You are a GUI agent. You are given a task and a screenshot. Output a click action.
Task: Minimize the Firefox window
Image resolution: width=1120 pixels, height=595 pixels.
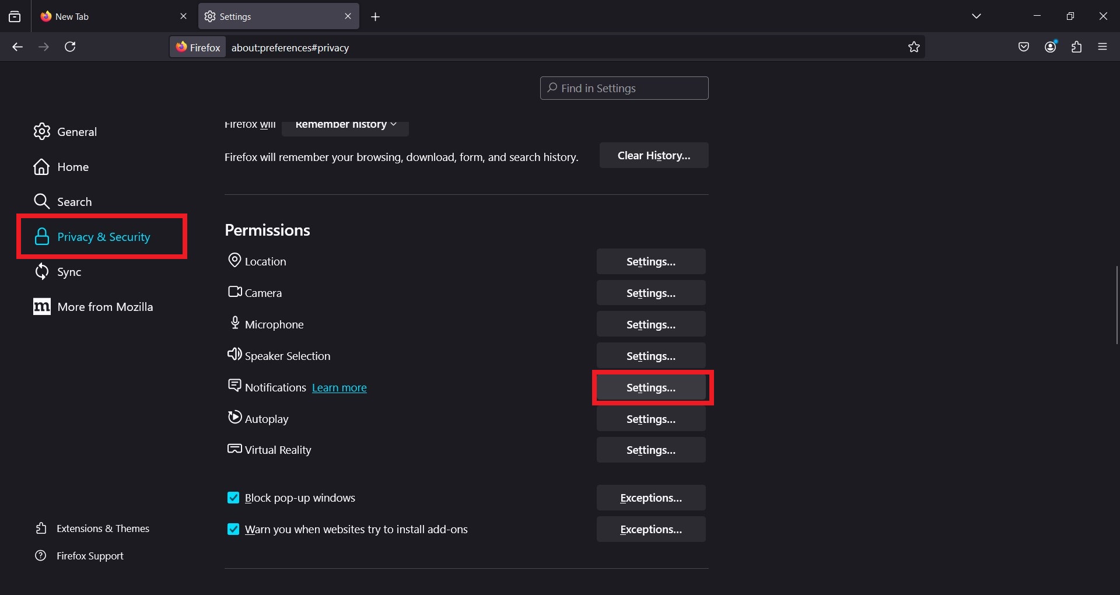click(1037, 16)
